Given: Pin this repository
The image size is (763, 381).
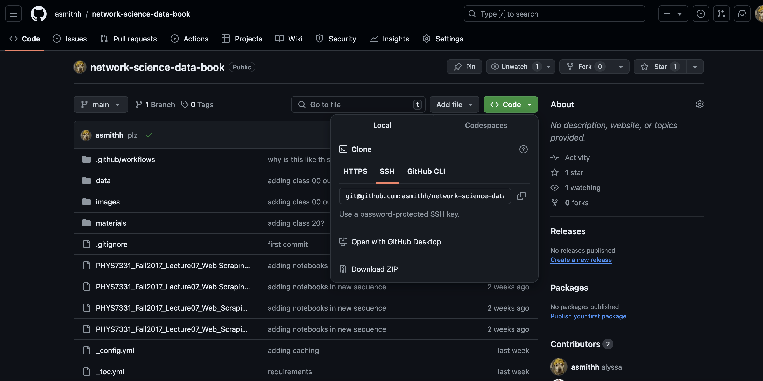Looking at the screenshot, I should click(464, 67).
